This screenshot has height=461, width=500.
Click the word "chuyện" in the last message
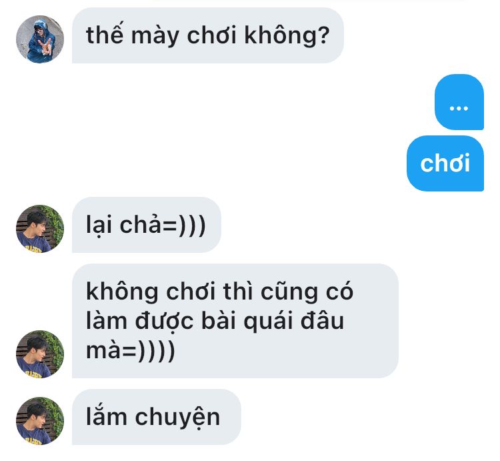point(177,417)
